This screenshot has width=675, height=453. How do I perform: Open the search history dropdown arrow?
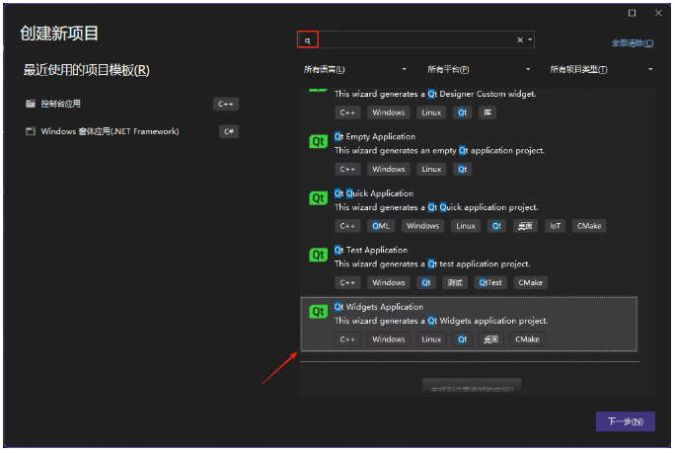click(x=530, y=39)
